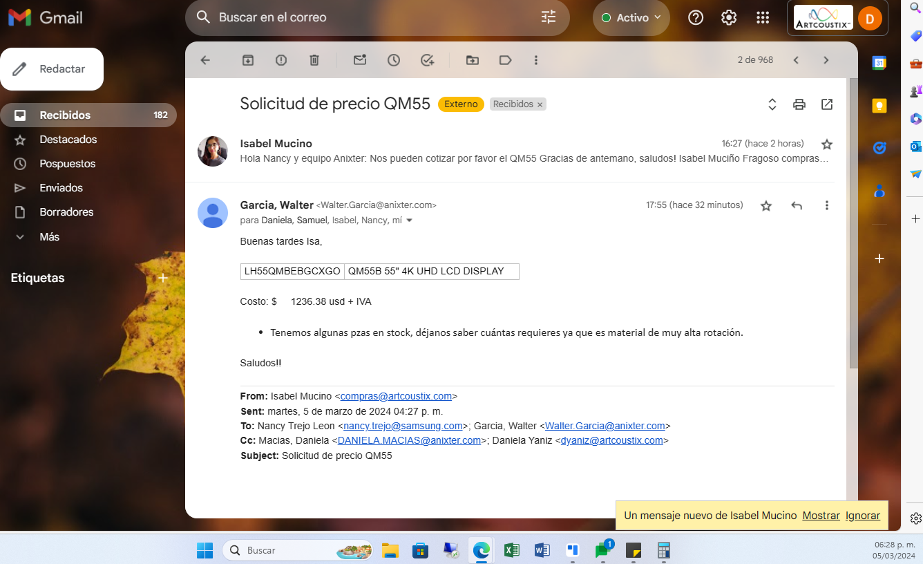The width and height of the screenshot is (923, 564).
Task: Go to older conversation arrow
Action: click(826, 60)
